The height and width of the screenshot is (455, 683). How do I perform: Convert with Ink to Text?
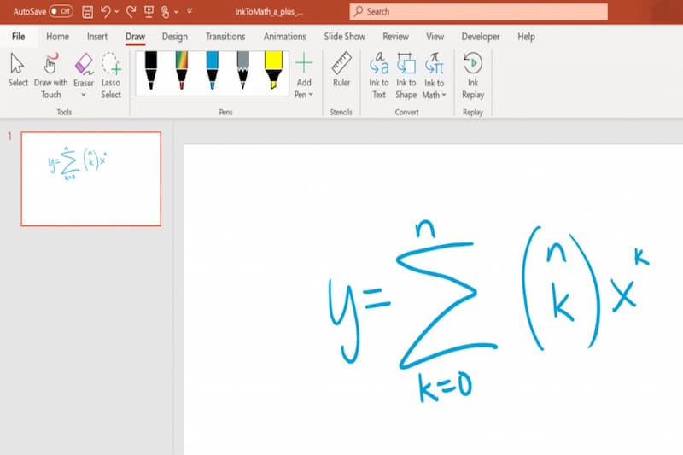[x=379, y=76]
